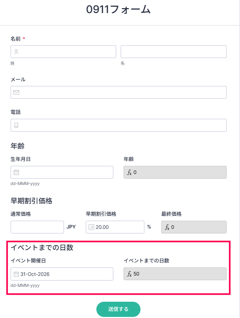Viewport: 240px width, 318px height.
Task: Click the 31-Oct-2026 event date field
Action: [62, 274]
